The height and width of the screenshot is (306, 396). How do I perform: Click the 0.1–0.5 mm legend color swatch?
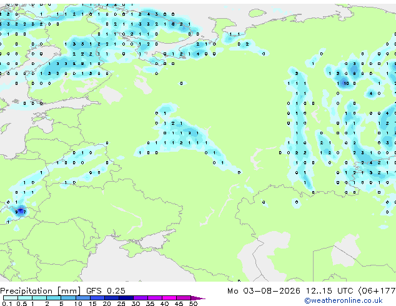point(11,298)
